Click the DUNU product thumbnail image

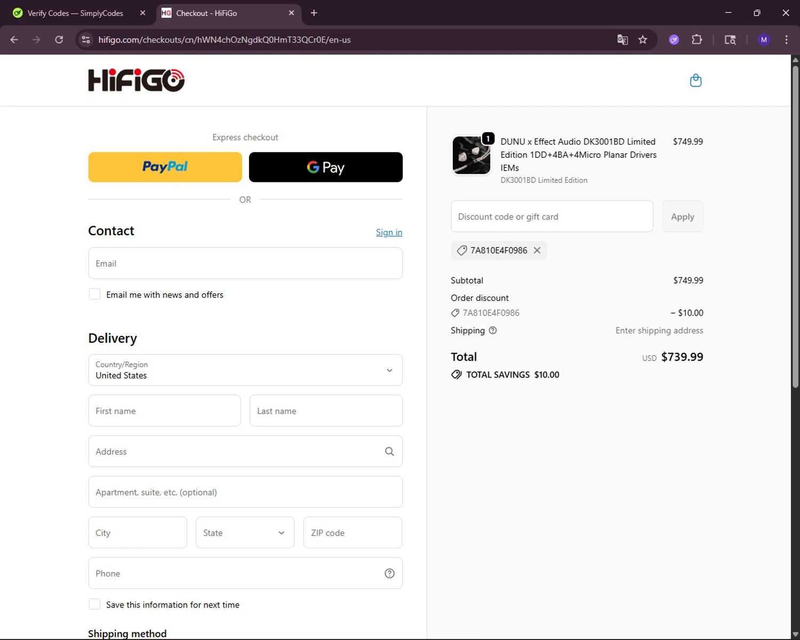tap(471, 155)
